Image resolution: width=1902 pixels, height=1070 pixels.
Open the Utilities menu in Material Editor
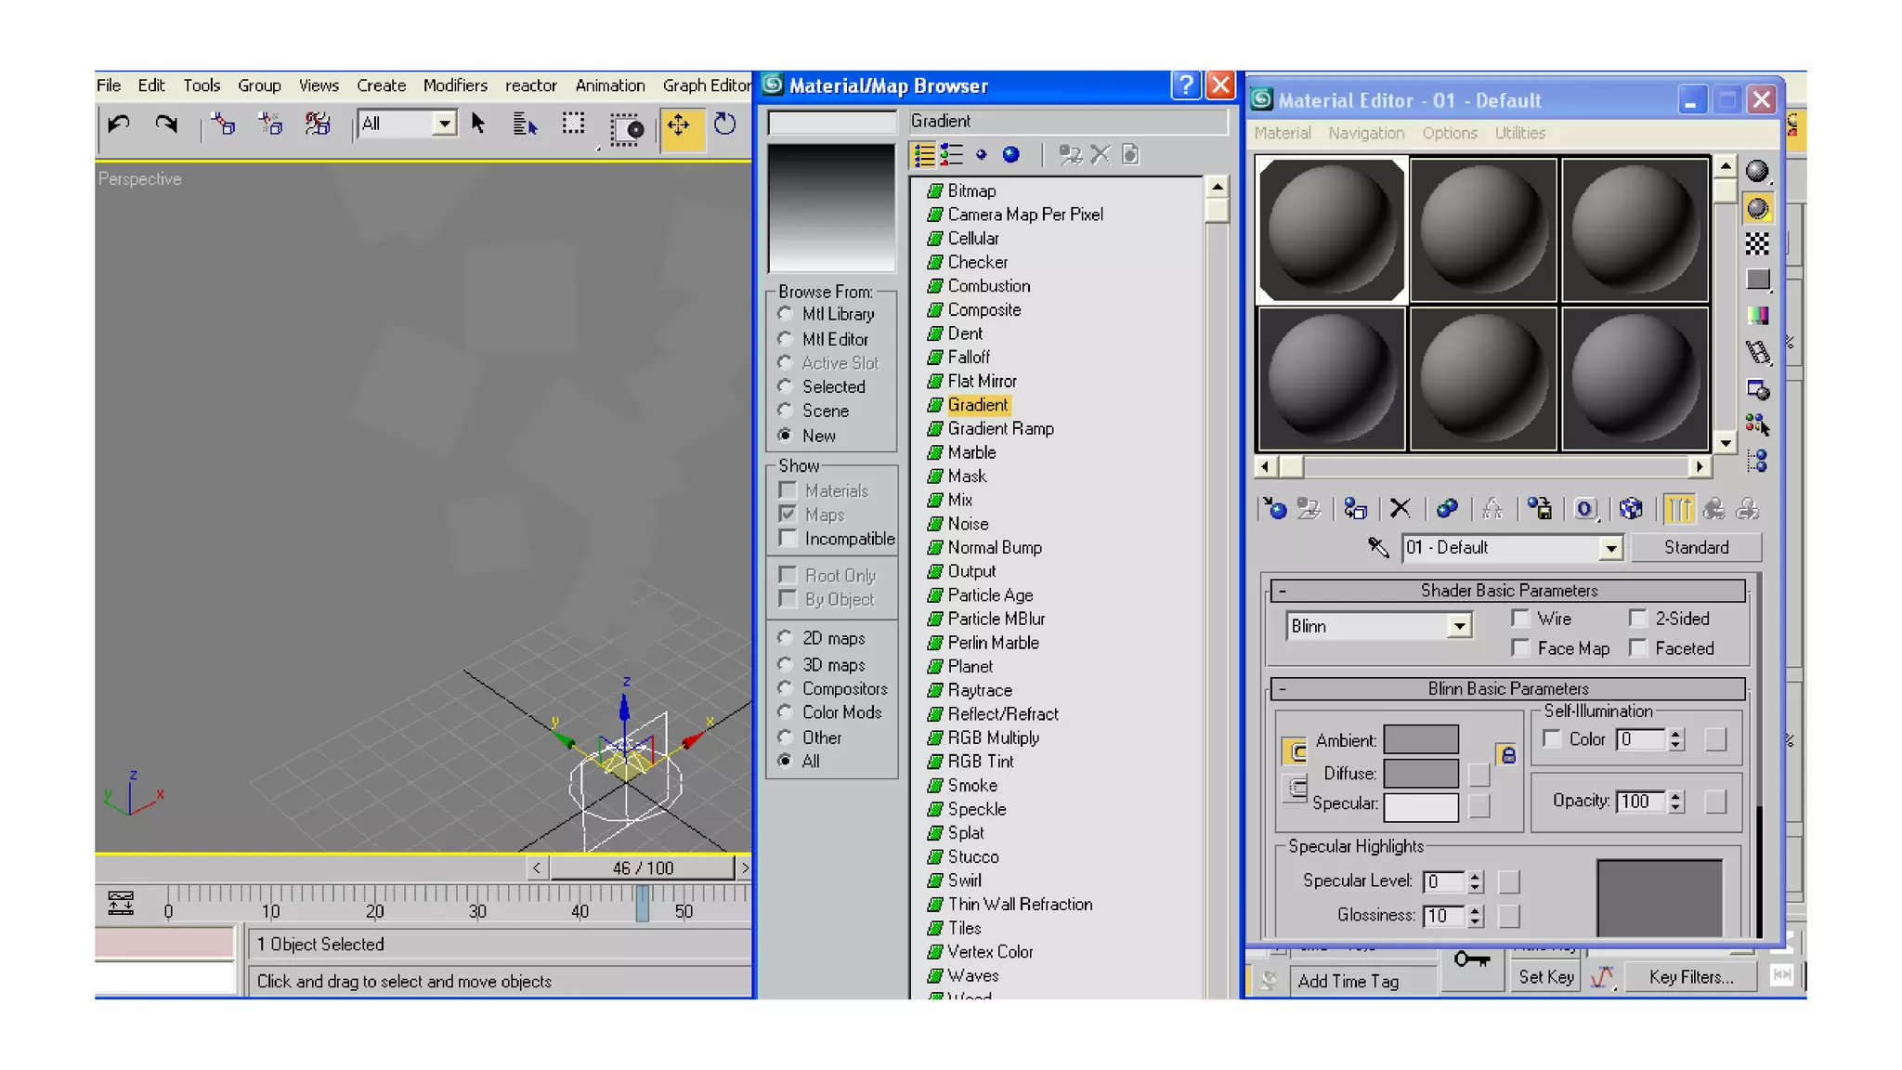(1520, 133)
